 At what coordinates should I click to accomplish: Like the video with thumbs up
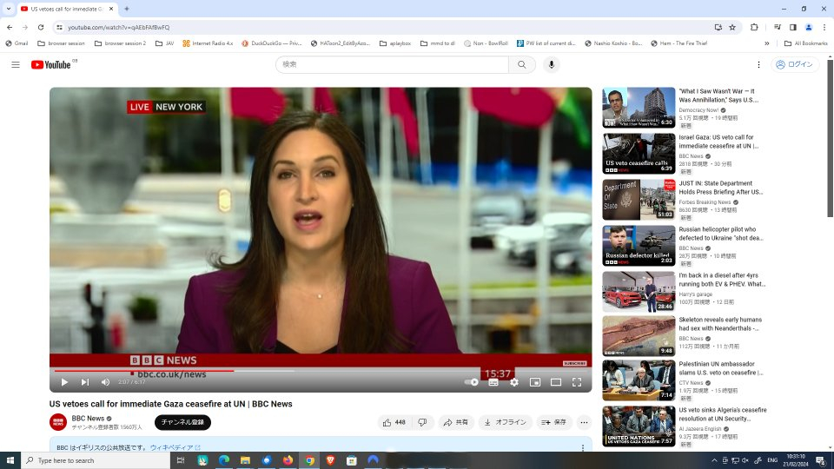point(394,422)
